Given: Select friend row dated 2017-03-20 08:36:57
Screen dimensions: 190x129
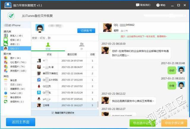Looking at the screenshot, I should click(x=64, y=67).
